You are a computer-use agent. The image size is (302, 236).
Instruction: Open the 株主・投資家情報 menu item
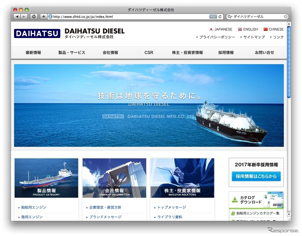coord(187,53)
